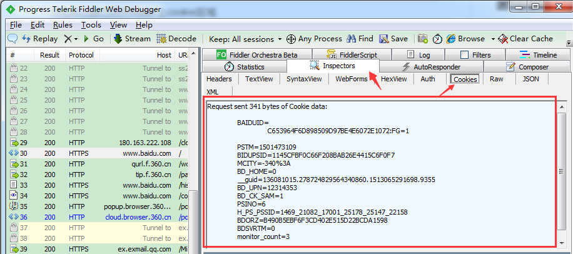Image resolution: width=573 pixels, height=254 pixels.
Task: Sort sessions by Result column header
Action: [49, 55]
